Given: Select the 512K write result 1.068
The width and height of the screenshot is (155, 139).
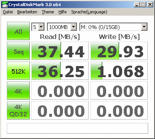Looking at the screenshot, I should coord(119,71).
